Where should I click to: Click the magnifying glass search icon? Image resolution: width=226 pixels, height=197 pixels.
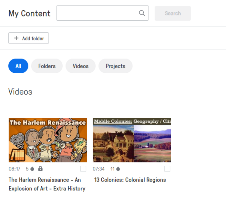[x=142, y=13]
